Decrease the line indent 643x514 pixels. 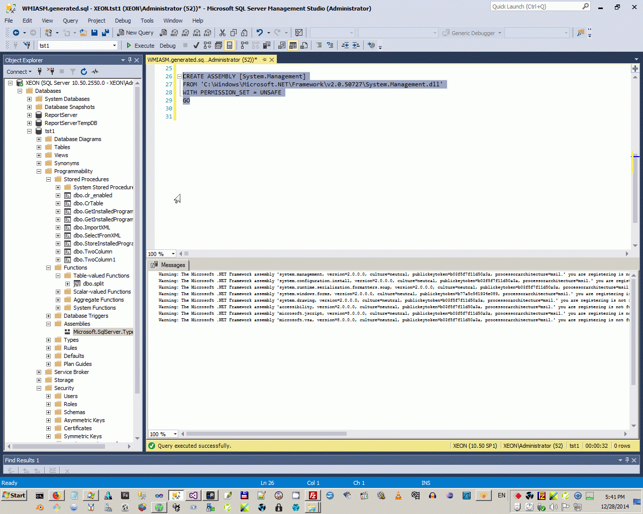coord(345,45)
